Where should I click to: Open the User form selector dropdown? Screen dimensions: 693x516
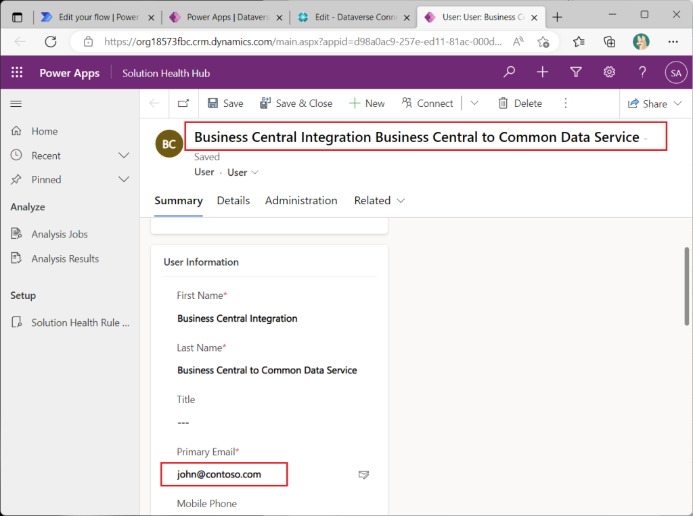point(243,172)
